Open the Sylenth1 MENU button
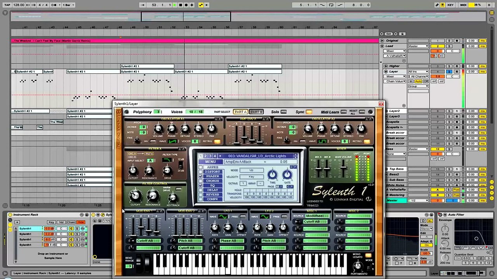This screenshot has width=497, height=279. [210, 162]
